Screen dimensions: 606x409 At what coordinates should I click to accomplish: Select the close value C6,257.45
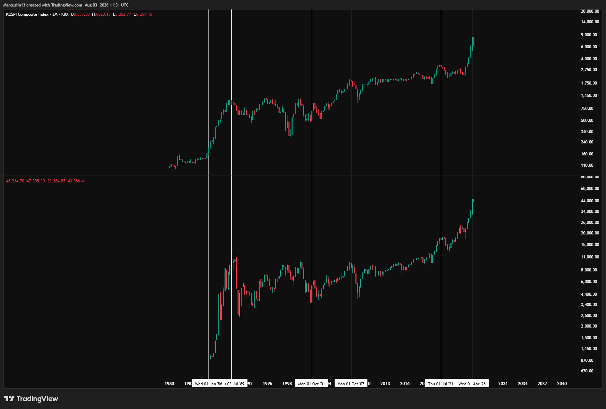143,14
